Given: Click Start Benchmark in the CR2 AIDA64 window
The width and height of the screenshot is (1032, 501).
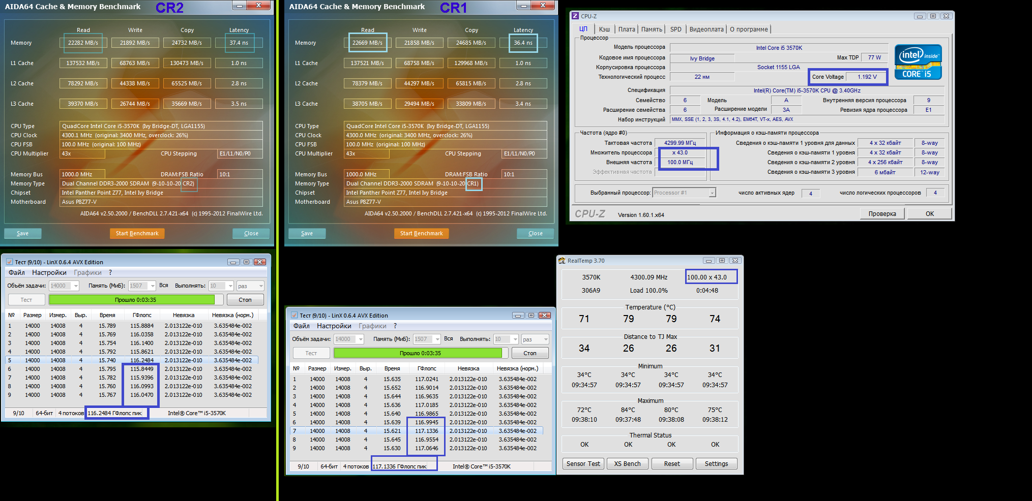Looking at the screenshot, I should coord(137,233).
